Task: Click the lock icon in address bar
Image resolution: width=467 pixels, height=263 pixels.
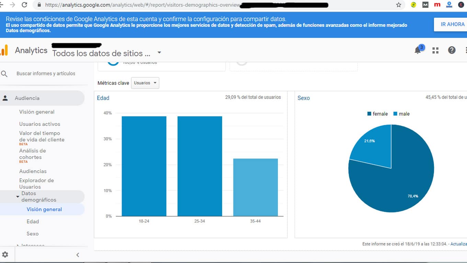Action: (x=38, y=5)
